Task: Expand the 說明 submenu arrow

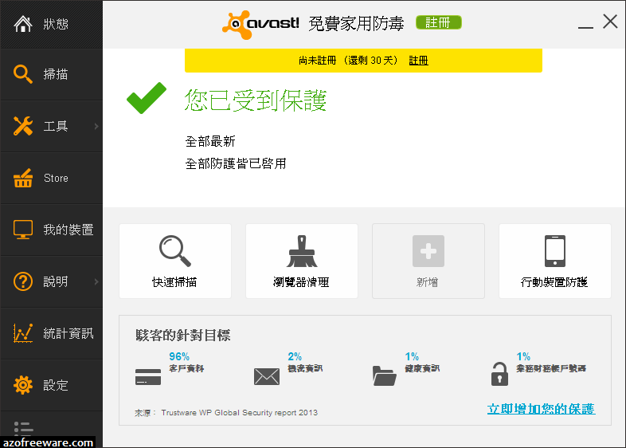Action: pos(96,281)
